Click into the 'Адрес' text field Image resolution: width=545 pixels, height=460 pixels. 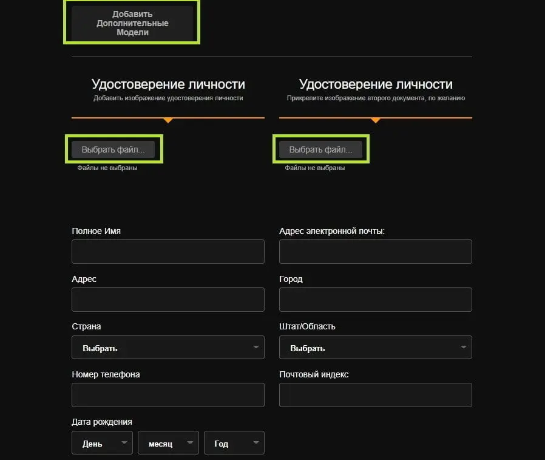pos(168,299)
